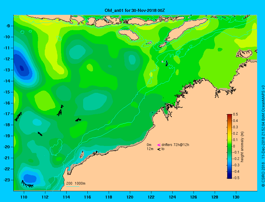Screen dimensions: 265x202
Task: Click the drifter track at the western edge near 17.5S
Action: pyautogui.click(x=18, y=117)
